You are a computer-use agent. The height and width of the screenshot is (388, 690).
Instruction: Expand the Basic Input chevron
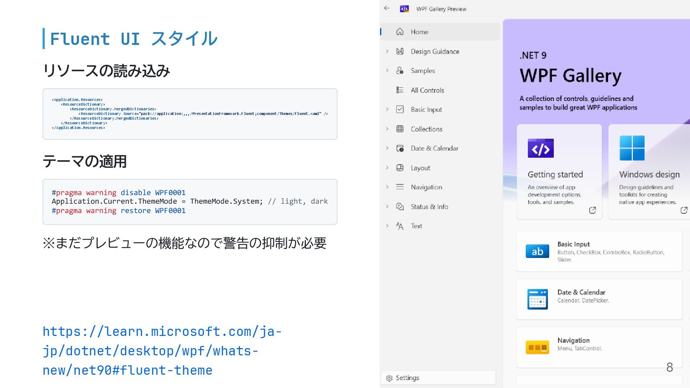coord(387,110)
